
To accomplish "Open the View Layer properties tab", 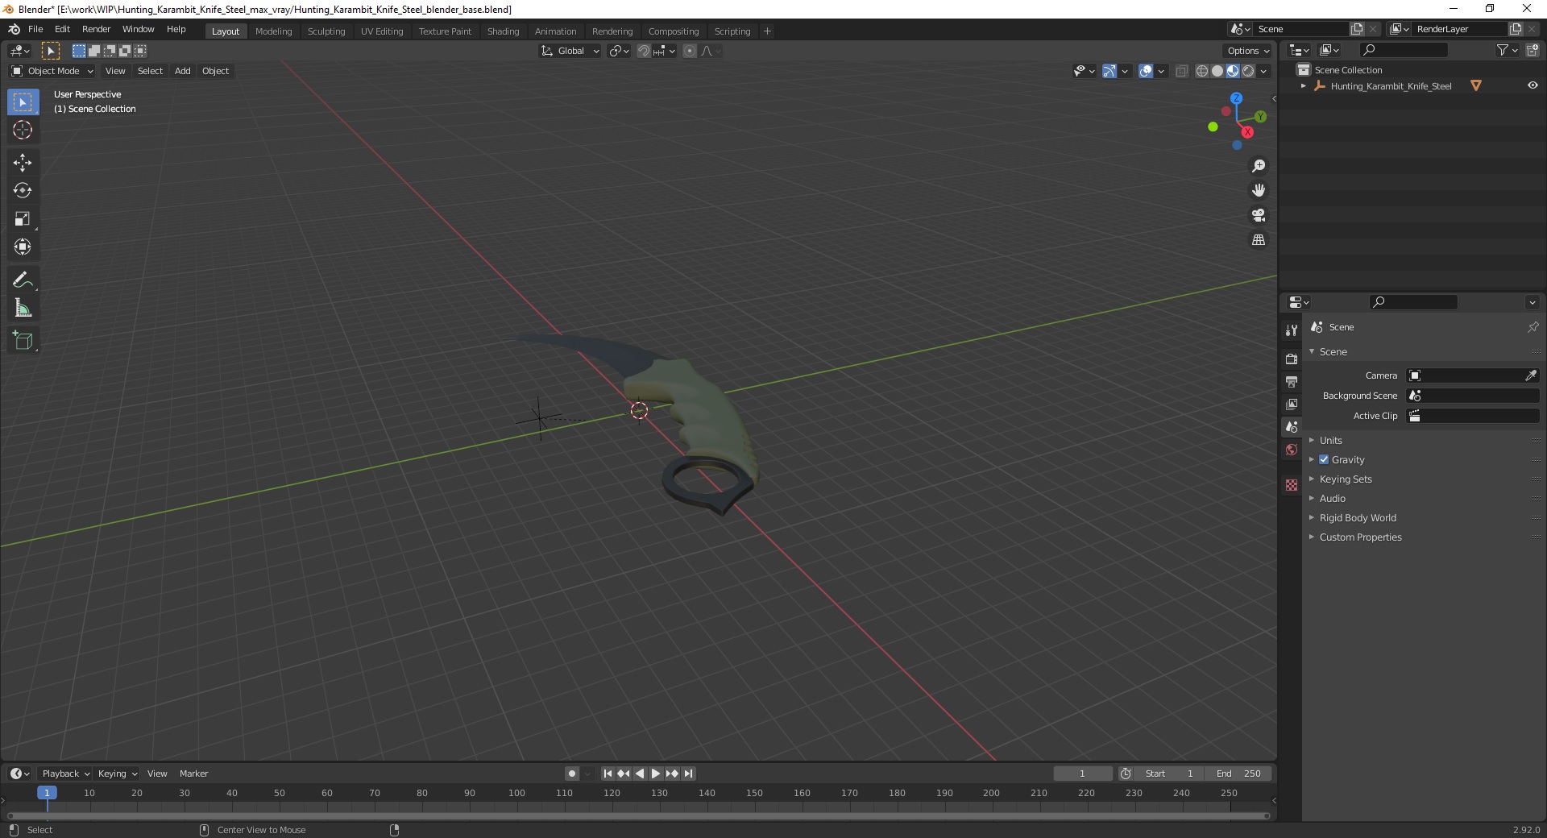I will point(1292,404).
